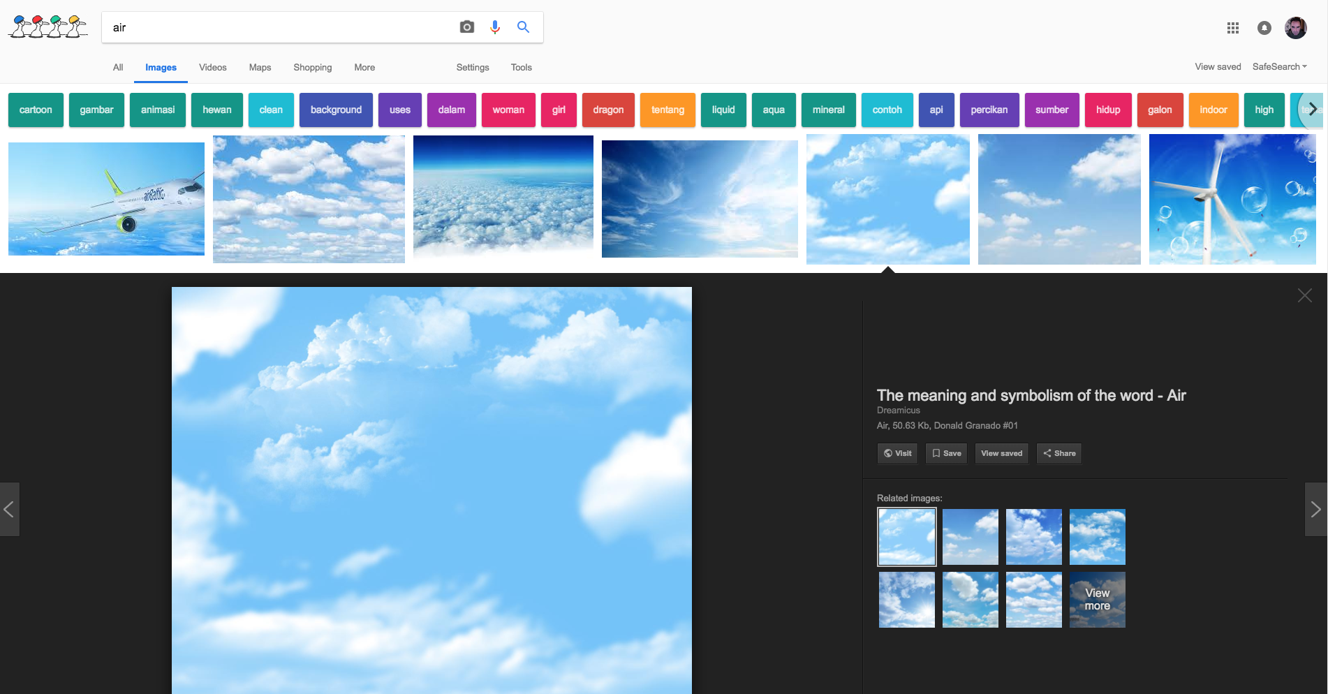Close the image preview panel

point(1304,295)
